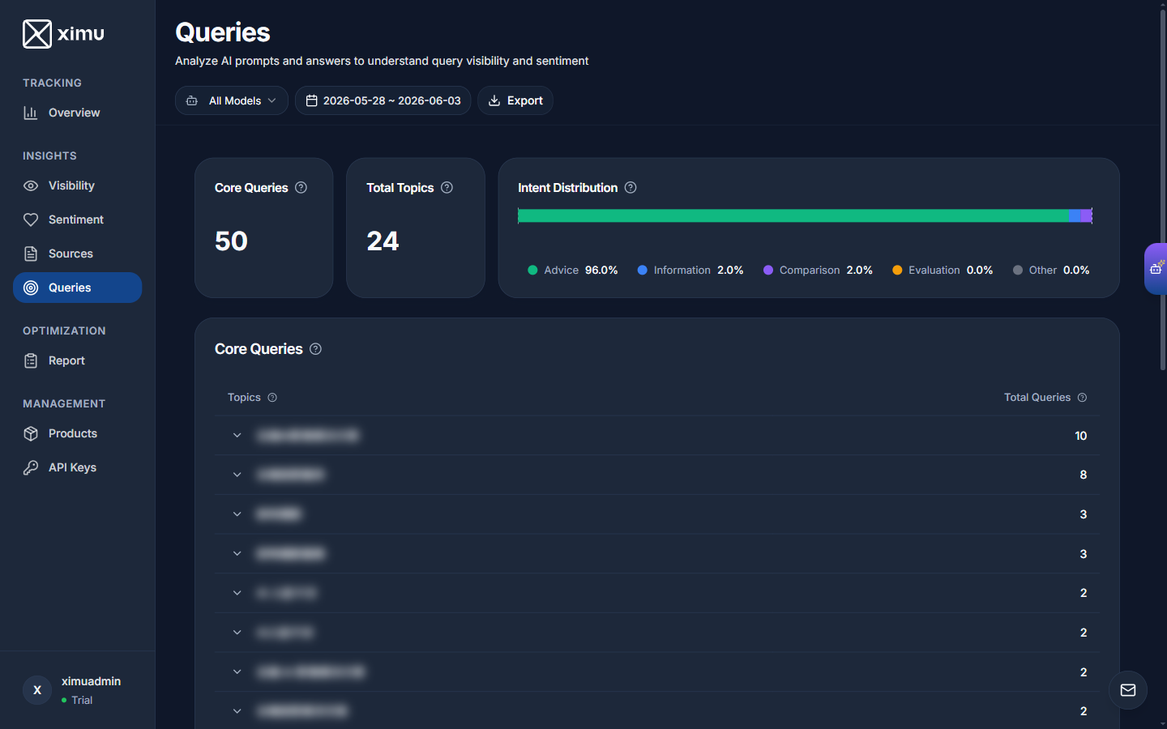This screenshot has height=729, width=1167.
Task: Click the Trial plan status label
Action: point(82,700)
